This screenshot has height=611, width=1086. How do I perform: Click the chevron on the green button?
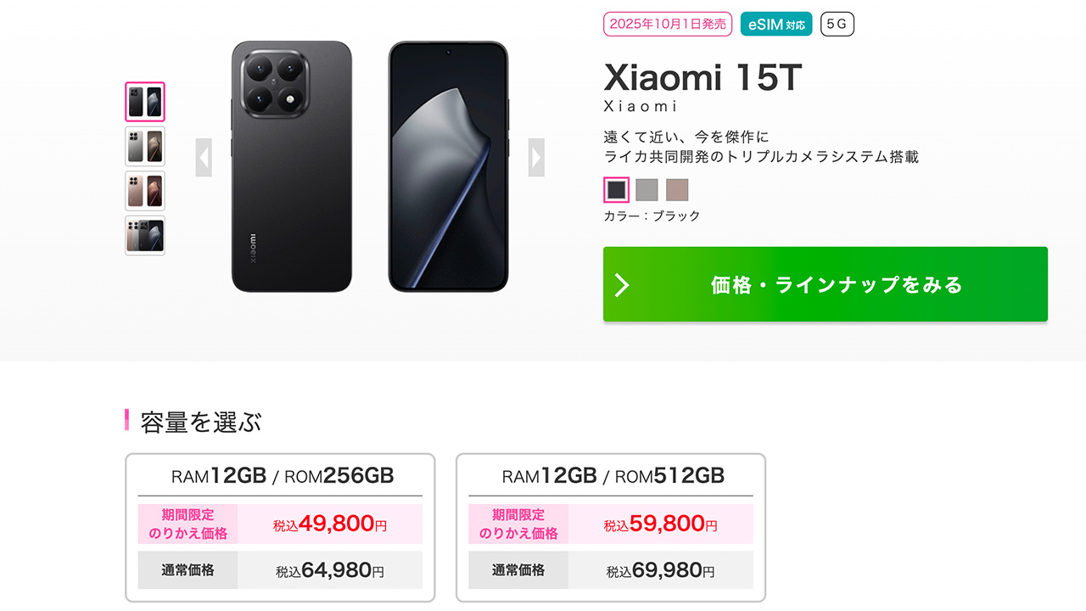(622, 285)
